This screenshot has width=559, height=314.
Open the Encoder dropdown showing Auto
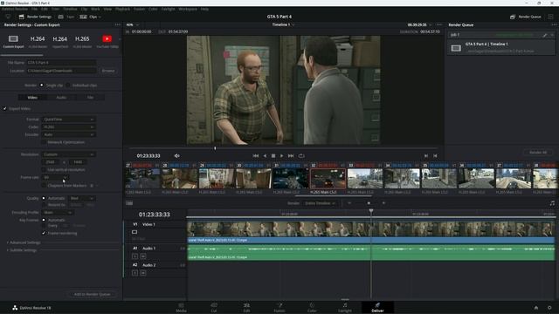coord(68,134)
